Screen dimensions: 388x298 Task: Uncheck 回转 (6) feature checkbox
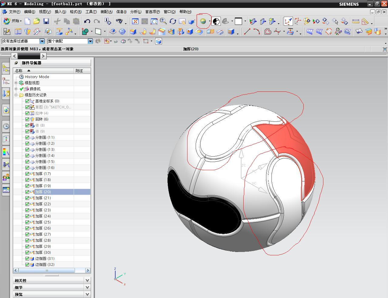pos(27,119)
